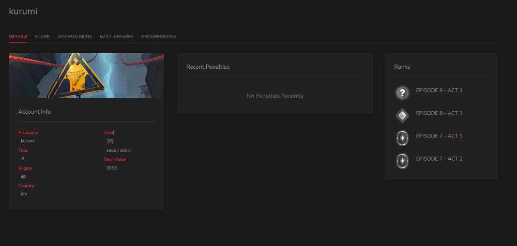Click the unranked question mark icon
This screenshot has width=517, height=246.
click(x=402, y=93)
